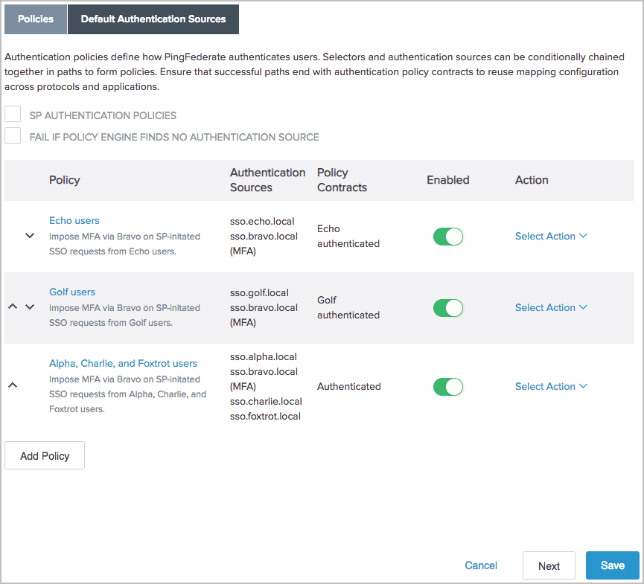Select the Policies tab
644x584 pixels.
(x=35, y=19)
